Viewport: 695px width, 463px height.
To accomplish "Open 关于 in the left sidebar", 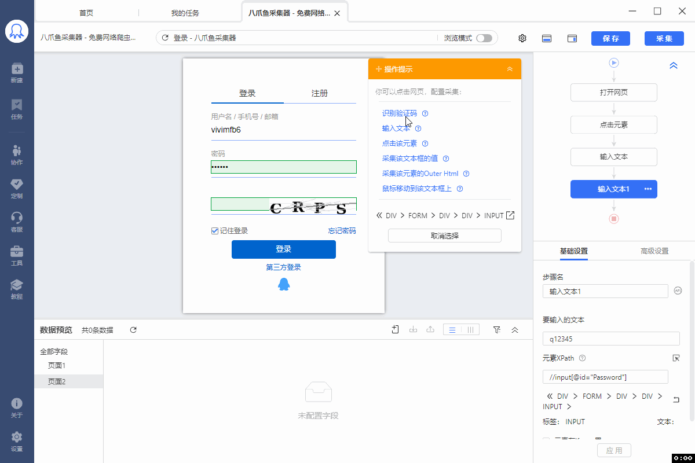I will [17, 408].
